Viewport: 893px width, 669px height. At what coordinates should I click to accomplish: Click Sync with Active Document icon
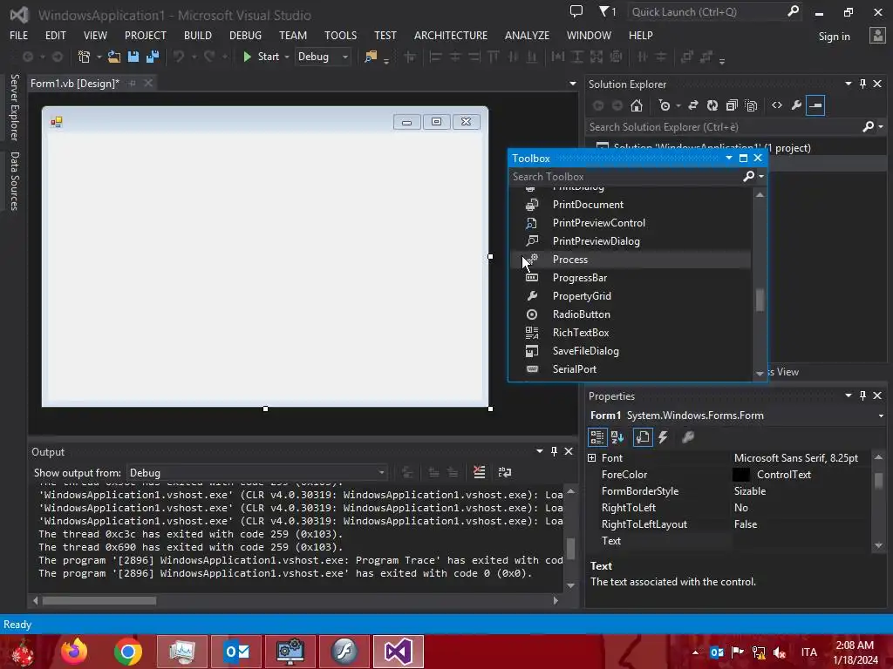tap(693, 105)
